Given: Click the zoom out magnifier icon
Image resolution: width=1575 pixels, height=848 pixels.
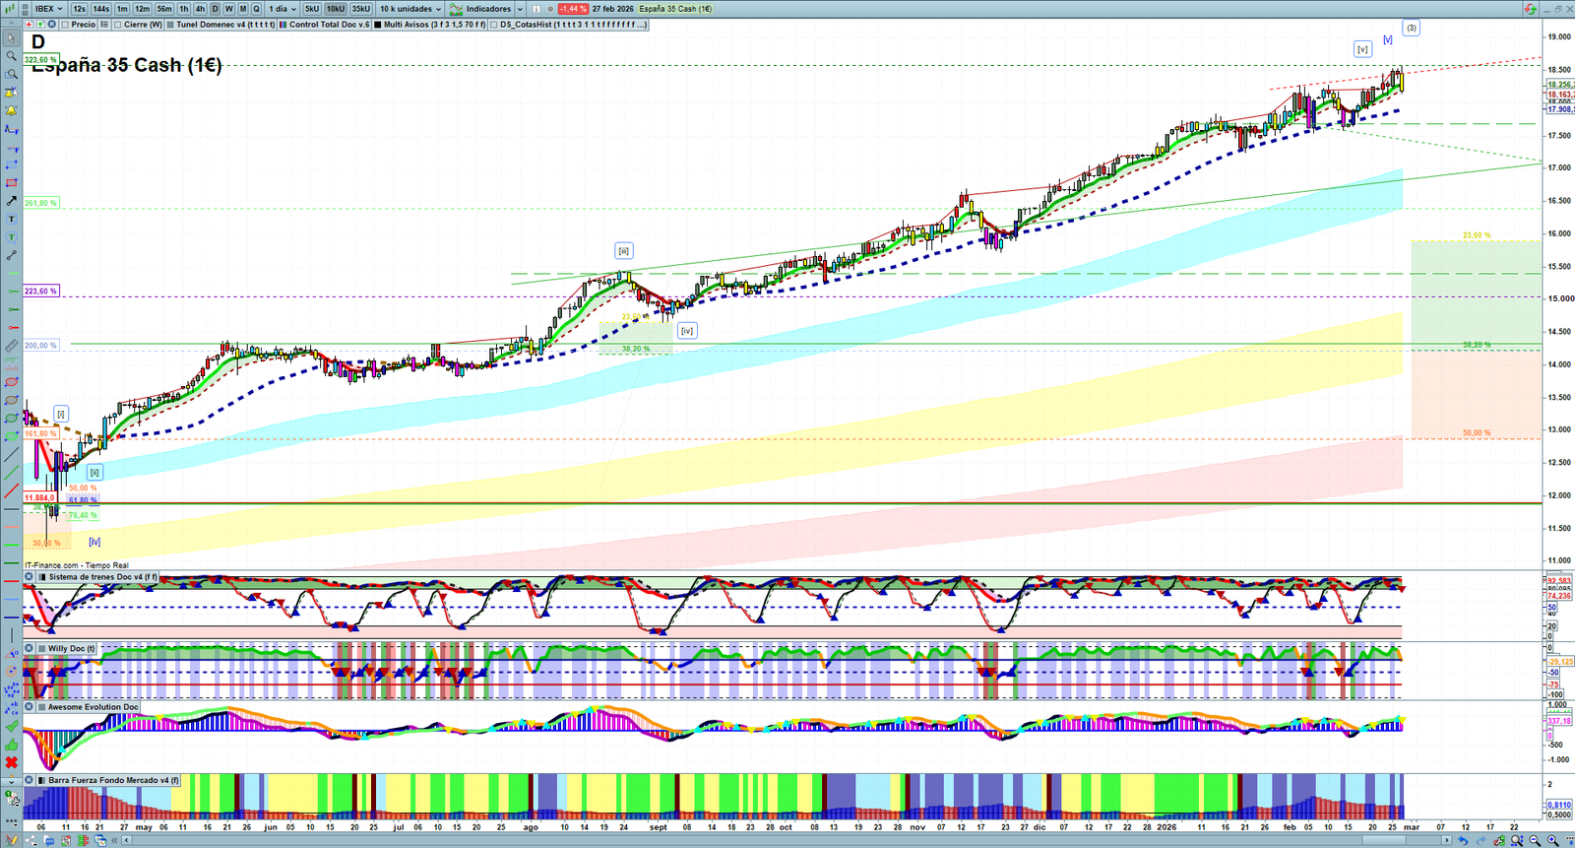Looking at the screenshot, I should pyautogui.click(x=1536, y=840).
